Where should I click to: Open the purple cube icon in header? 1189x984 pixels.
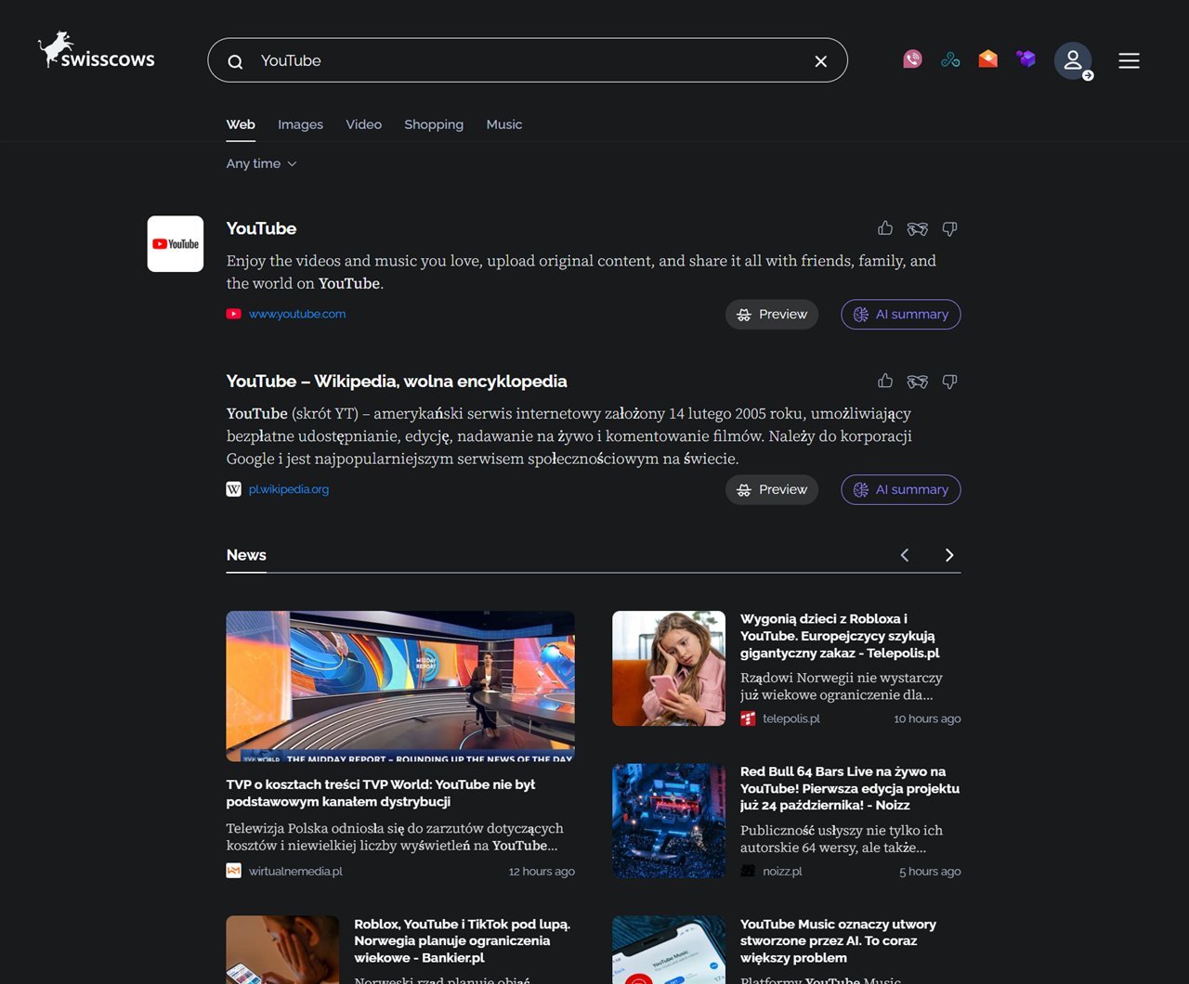(1026, 59)
